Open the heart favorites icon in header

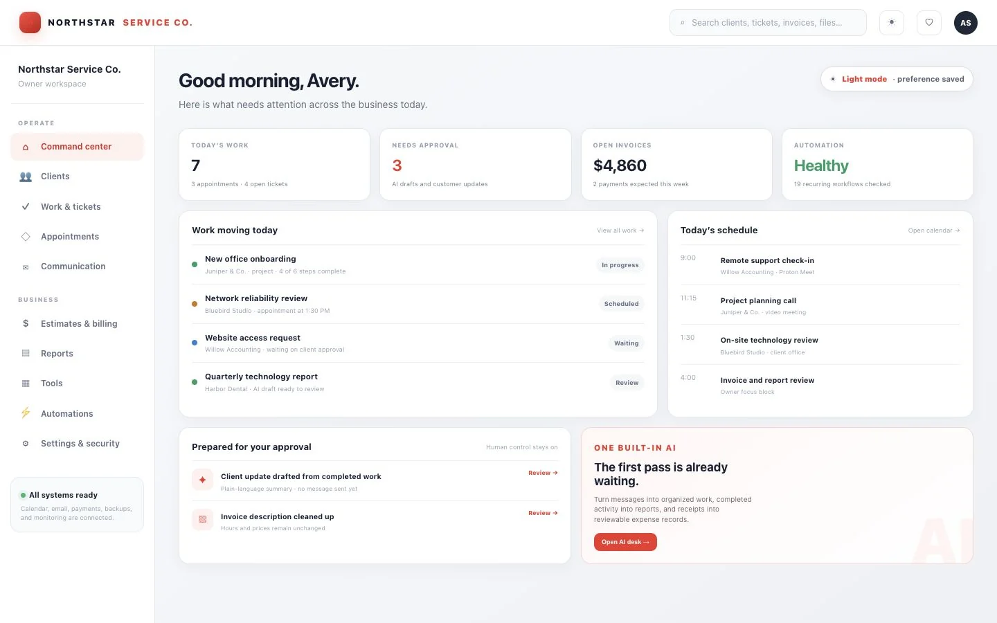(x=929, y=23)
